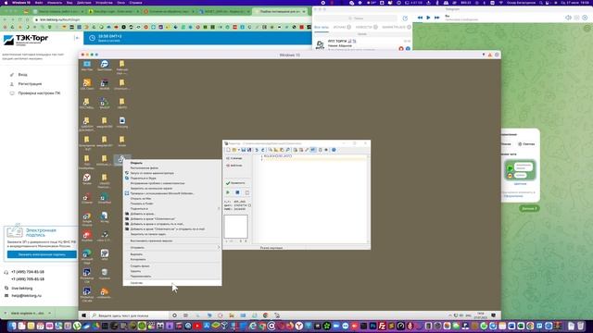593x333 pixels.
Task: Open Finder from the macOS dock
Action: [13, 326]
